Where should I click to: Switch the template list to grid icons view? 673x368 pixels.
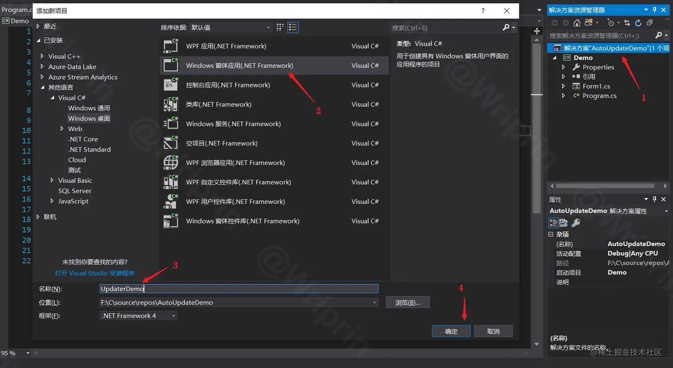point(280,28)
